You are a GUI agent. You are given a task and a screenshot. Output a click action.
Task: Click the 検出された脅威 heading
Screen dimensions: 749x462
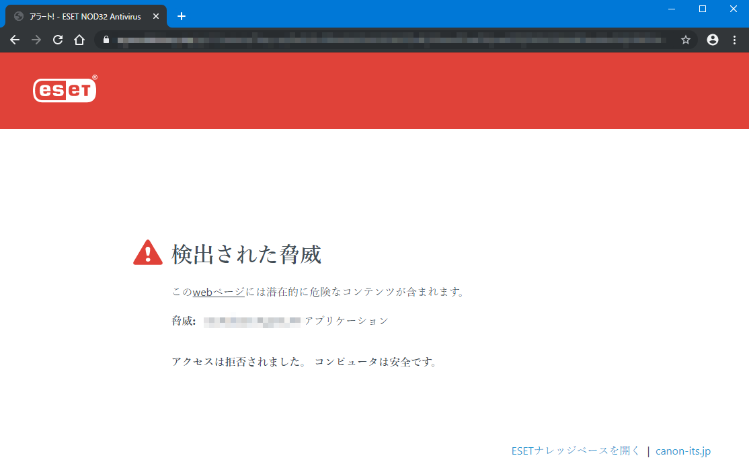click(x=247, y=254)
